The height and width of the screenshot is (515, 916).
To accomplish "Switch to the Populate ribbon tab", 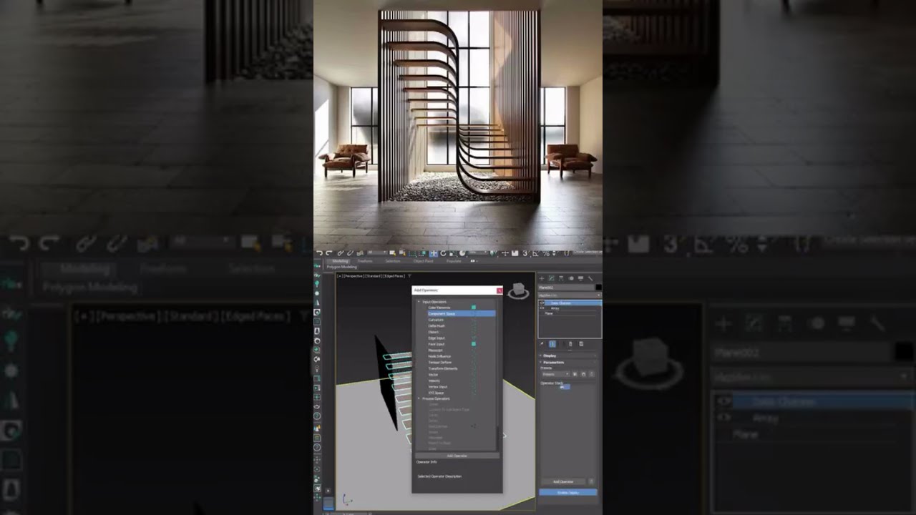I will pos(454,261).
